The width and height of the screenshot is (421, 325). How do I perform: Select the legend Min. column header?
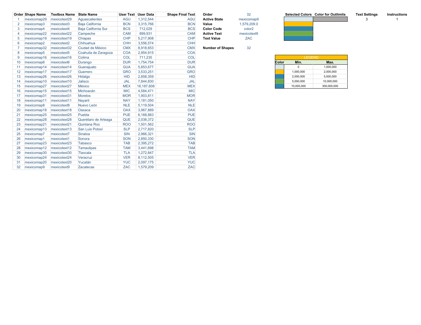coord(299,62)
